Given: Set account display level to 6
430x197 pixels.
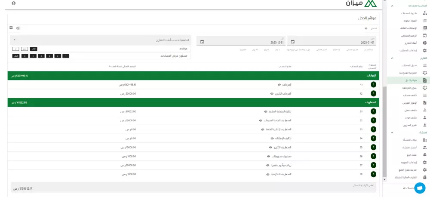Looking at the screenshot, I should (25, 56).
